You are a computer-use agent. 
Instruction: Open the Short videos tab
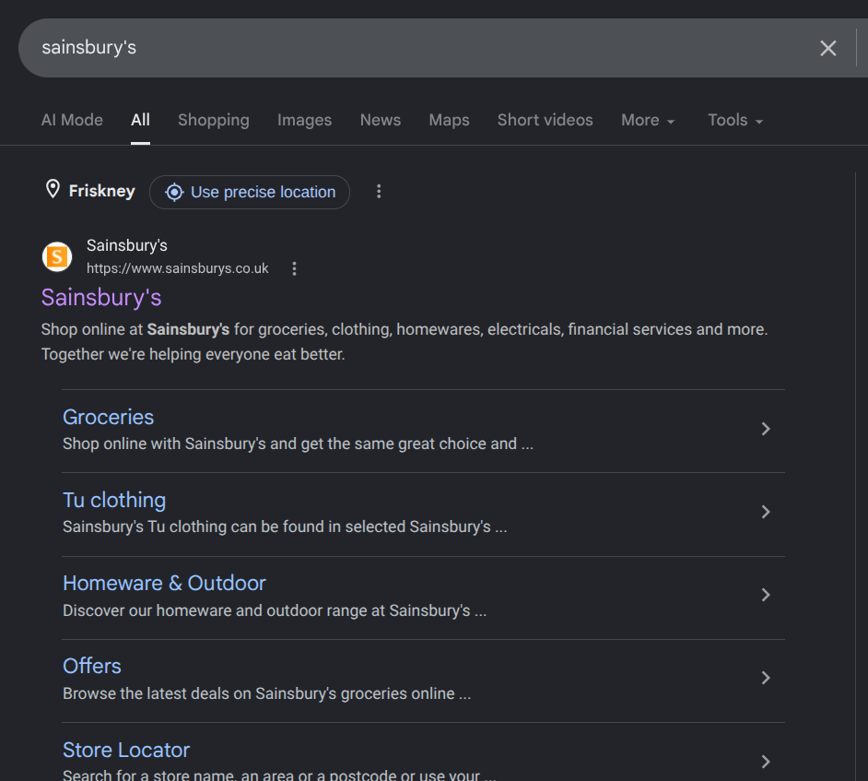pyautogui.click(x=545, y=120)
